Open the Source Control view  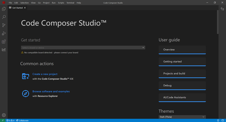click(x=4, y=25)
